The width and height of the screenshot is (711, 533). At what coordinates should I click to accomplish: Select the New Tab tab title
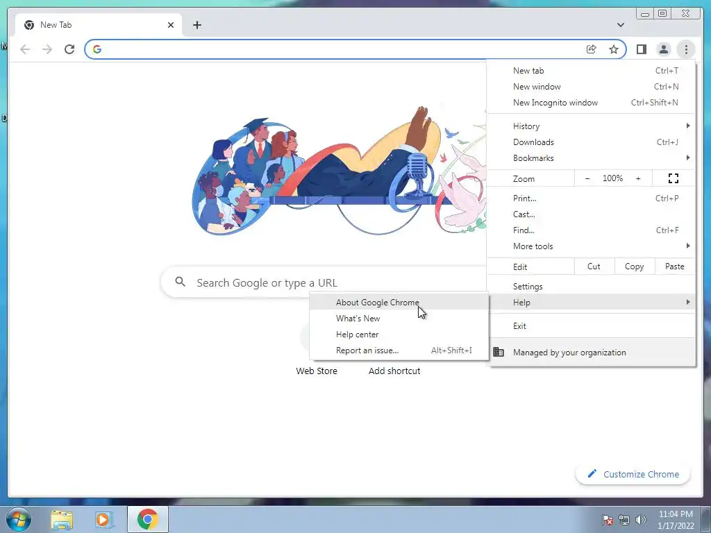pyautogui.click(x=56, y=25)
